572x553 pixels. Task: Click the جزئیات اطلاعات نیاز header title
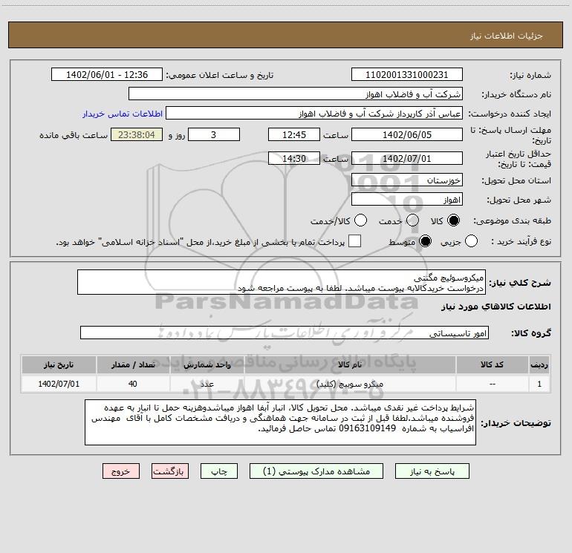[507, 36]
